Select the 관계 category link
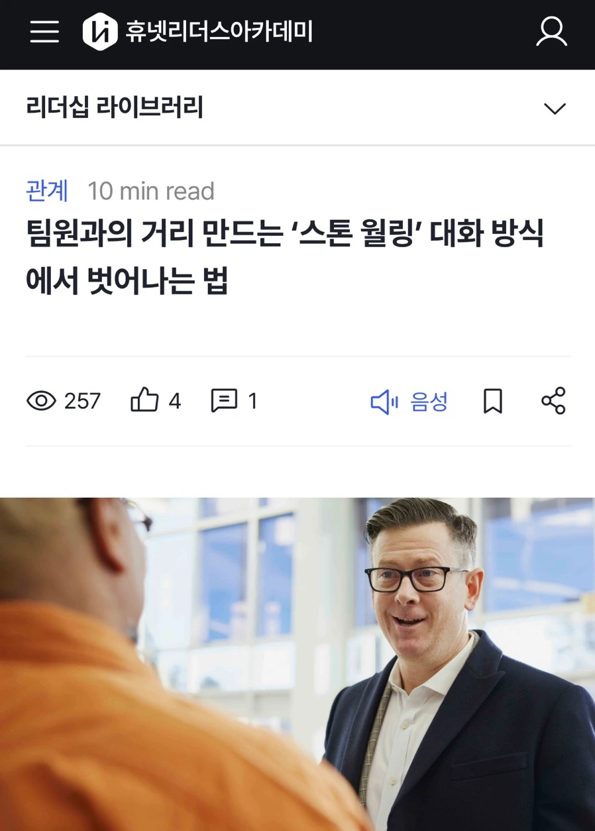The image size is (595, 831). click(47, 191)
